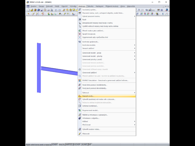Open a model with the folder toolbar icon

32,10
